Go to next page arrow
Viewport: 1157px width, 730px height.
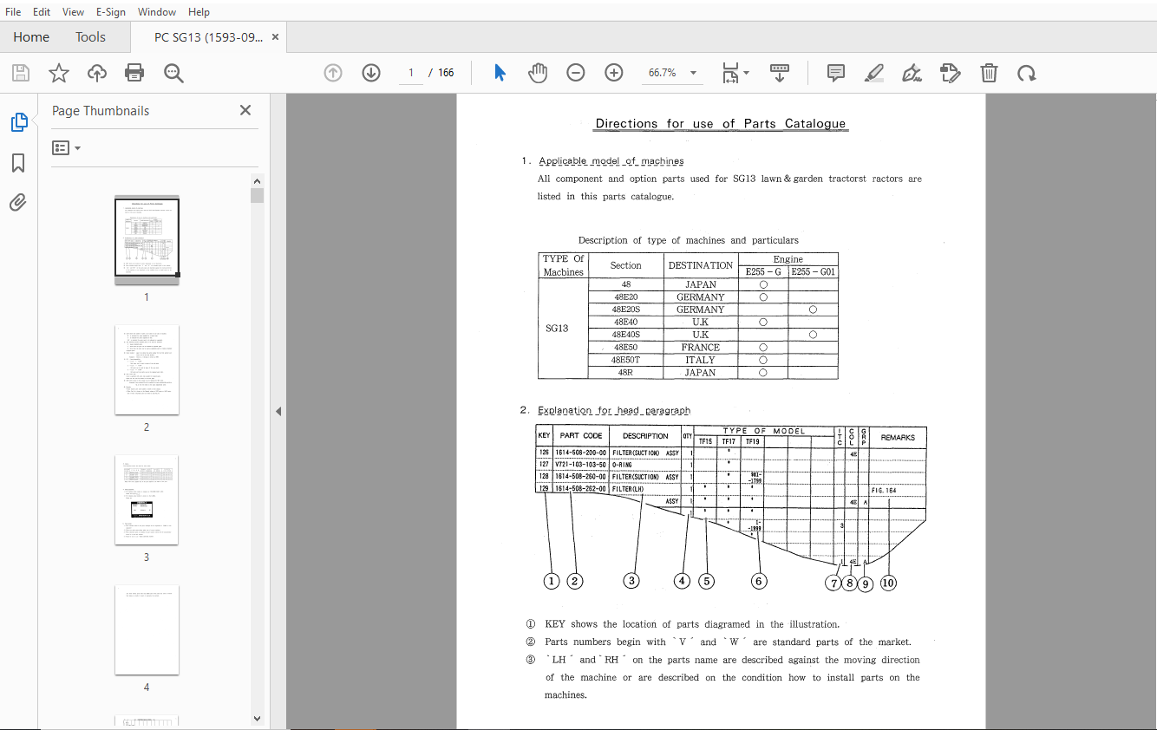tap(371, 73)
